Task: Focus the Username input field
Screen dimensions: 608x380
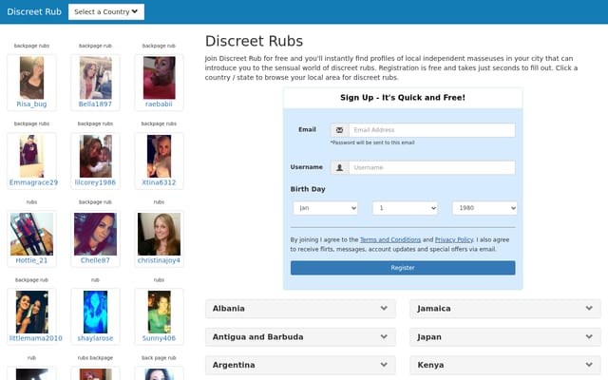Action: pos(432,167)
